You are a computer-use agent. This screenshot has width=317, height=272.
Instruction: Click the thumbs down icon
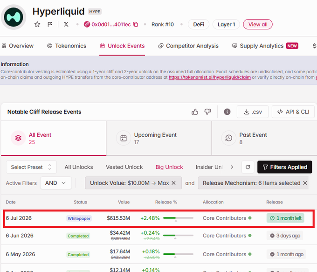tap(207, 112)
